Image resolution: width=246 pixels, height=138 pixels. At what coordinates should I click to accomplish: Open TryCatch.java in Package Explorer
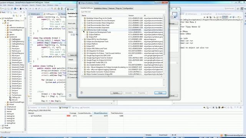click(17, 95)
